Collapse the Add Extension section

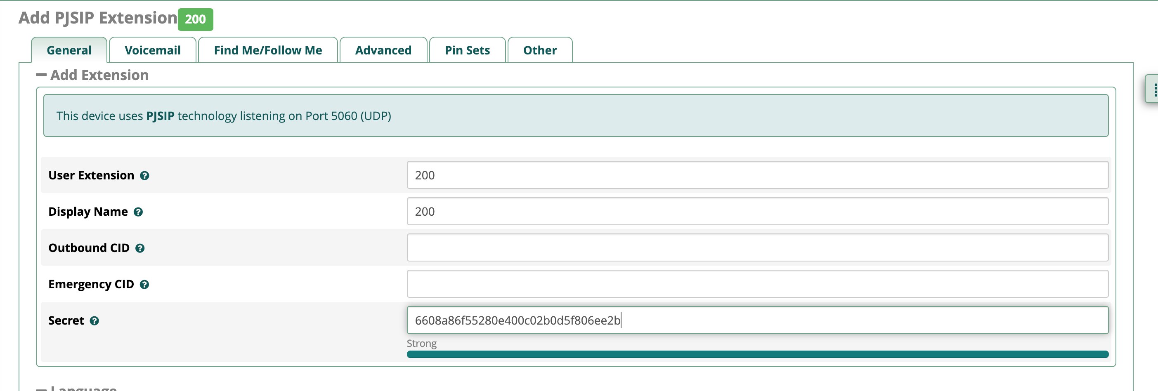(41, 75)
